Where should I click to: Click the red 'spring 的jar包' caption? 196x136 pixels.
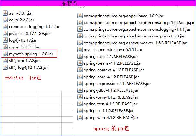pyautogui.click(x=111, y=129)
